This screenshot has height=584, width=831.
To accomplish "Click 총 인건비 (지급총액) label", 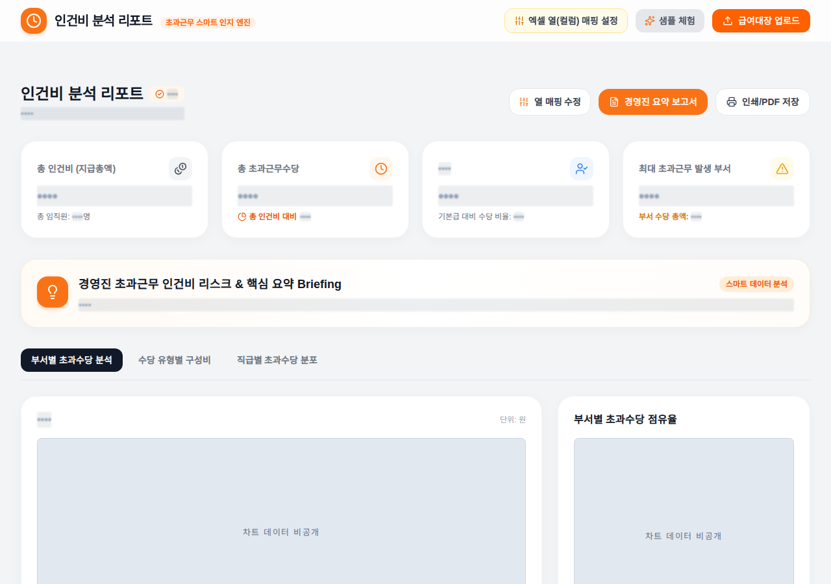I will pos(77,169).
